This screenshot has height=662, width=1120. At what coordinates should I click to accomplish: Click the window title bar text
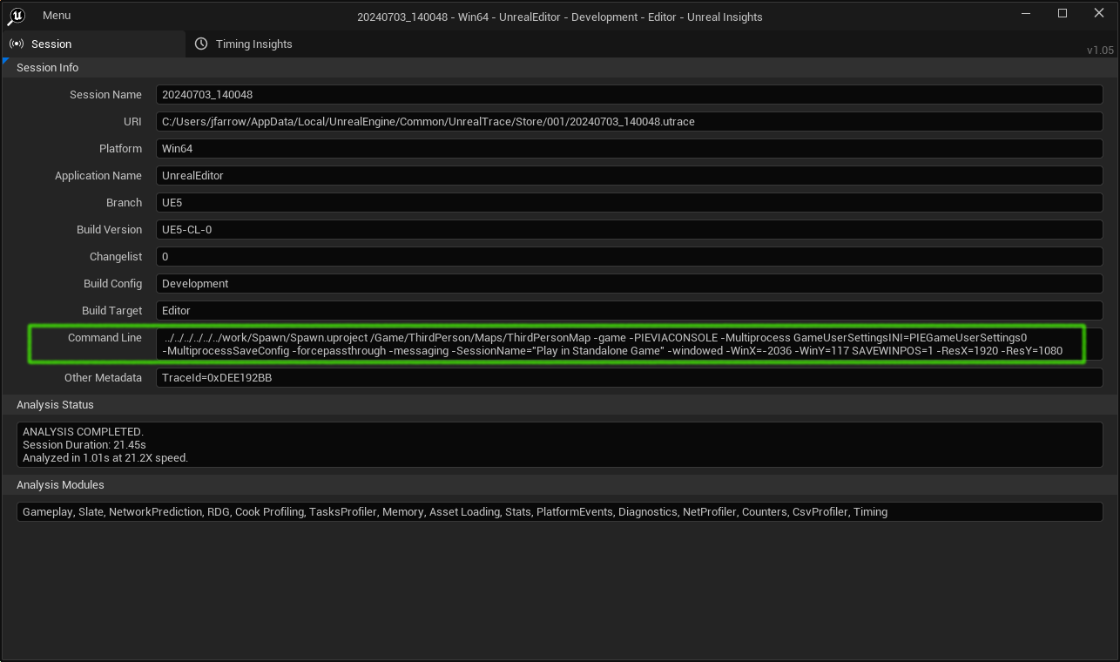(x=560, y=17)
